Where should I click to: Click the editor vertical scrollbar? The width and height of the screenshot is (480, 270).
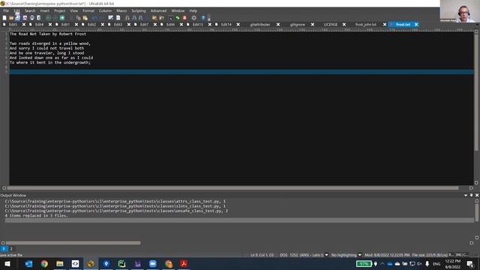point(477,91)
